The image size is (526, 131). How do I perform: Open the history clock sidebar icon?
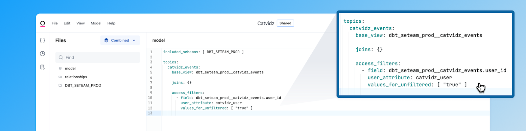click(42, 54)
